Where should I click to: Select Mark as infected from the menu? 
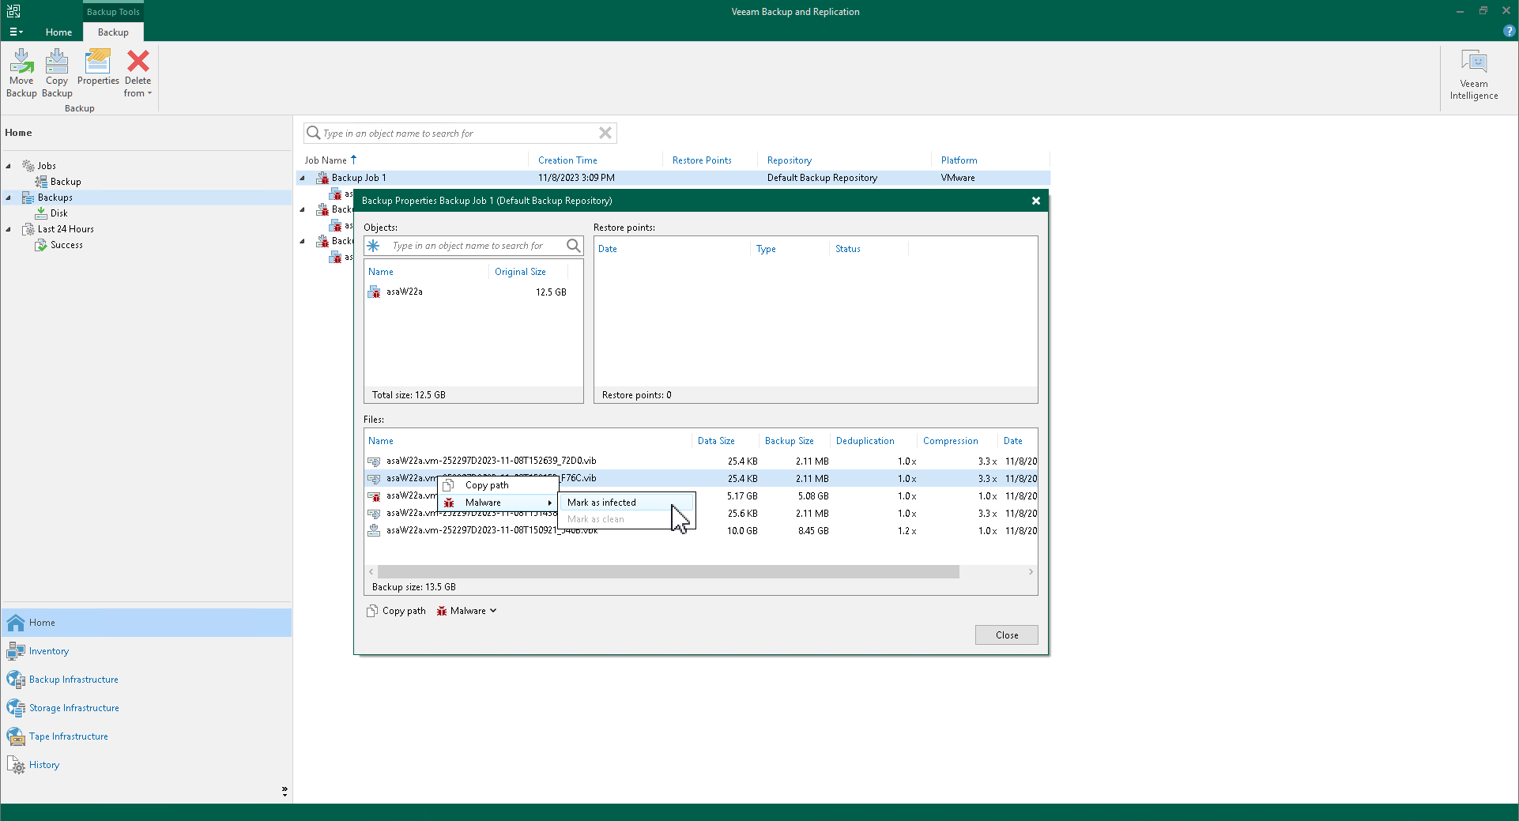(601, 502)
